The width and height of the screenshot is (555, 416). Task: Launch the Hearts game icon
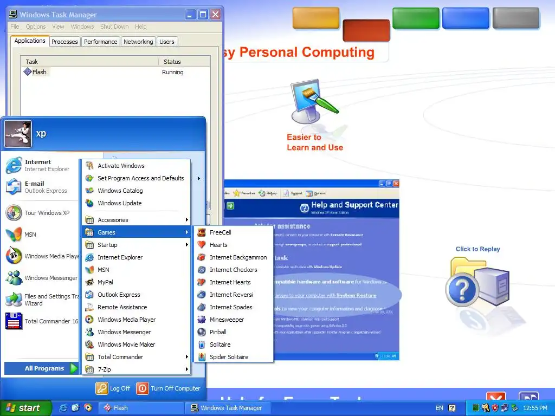(x=202, y=245)
